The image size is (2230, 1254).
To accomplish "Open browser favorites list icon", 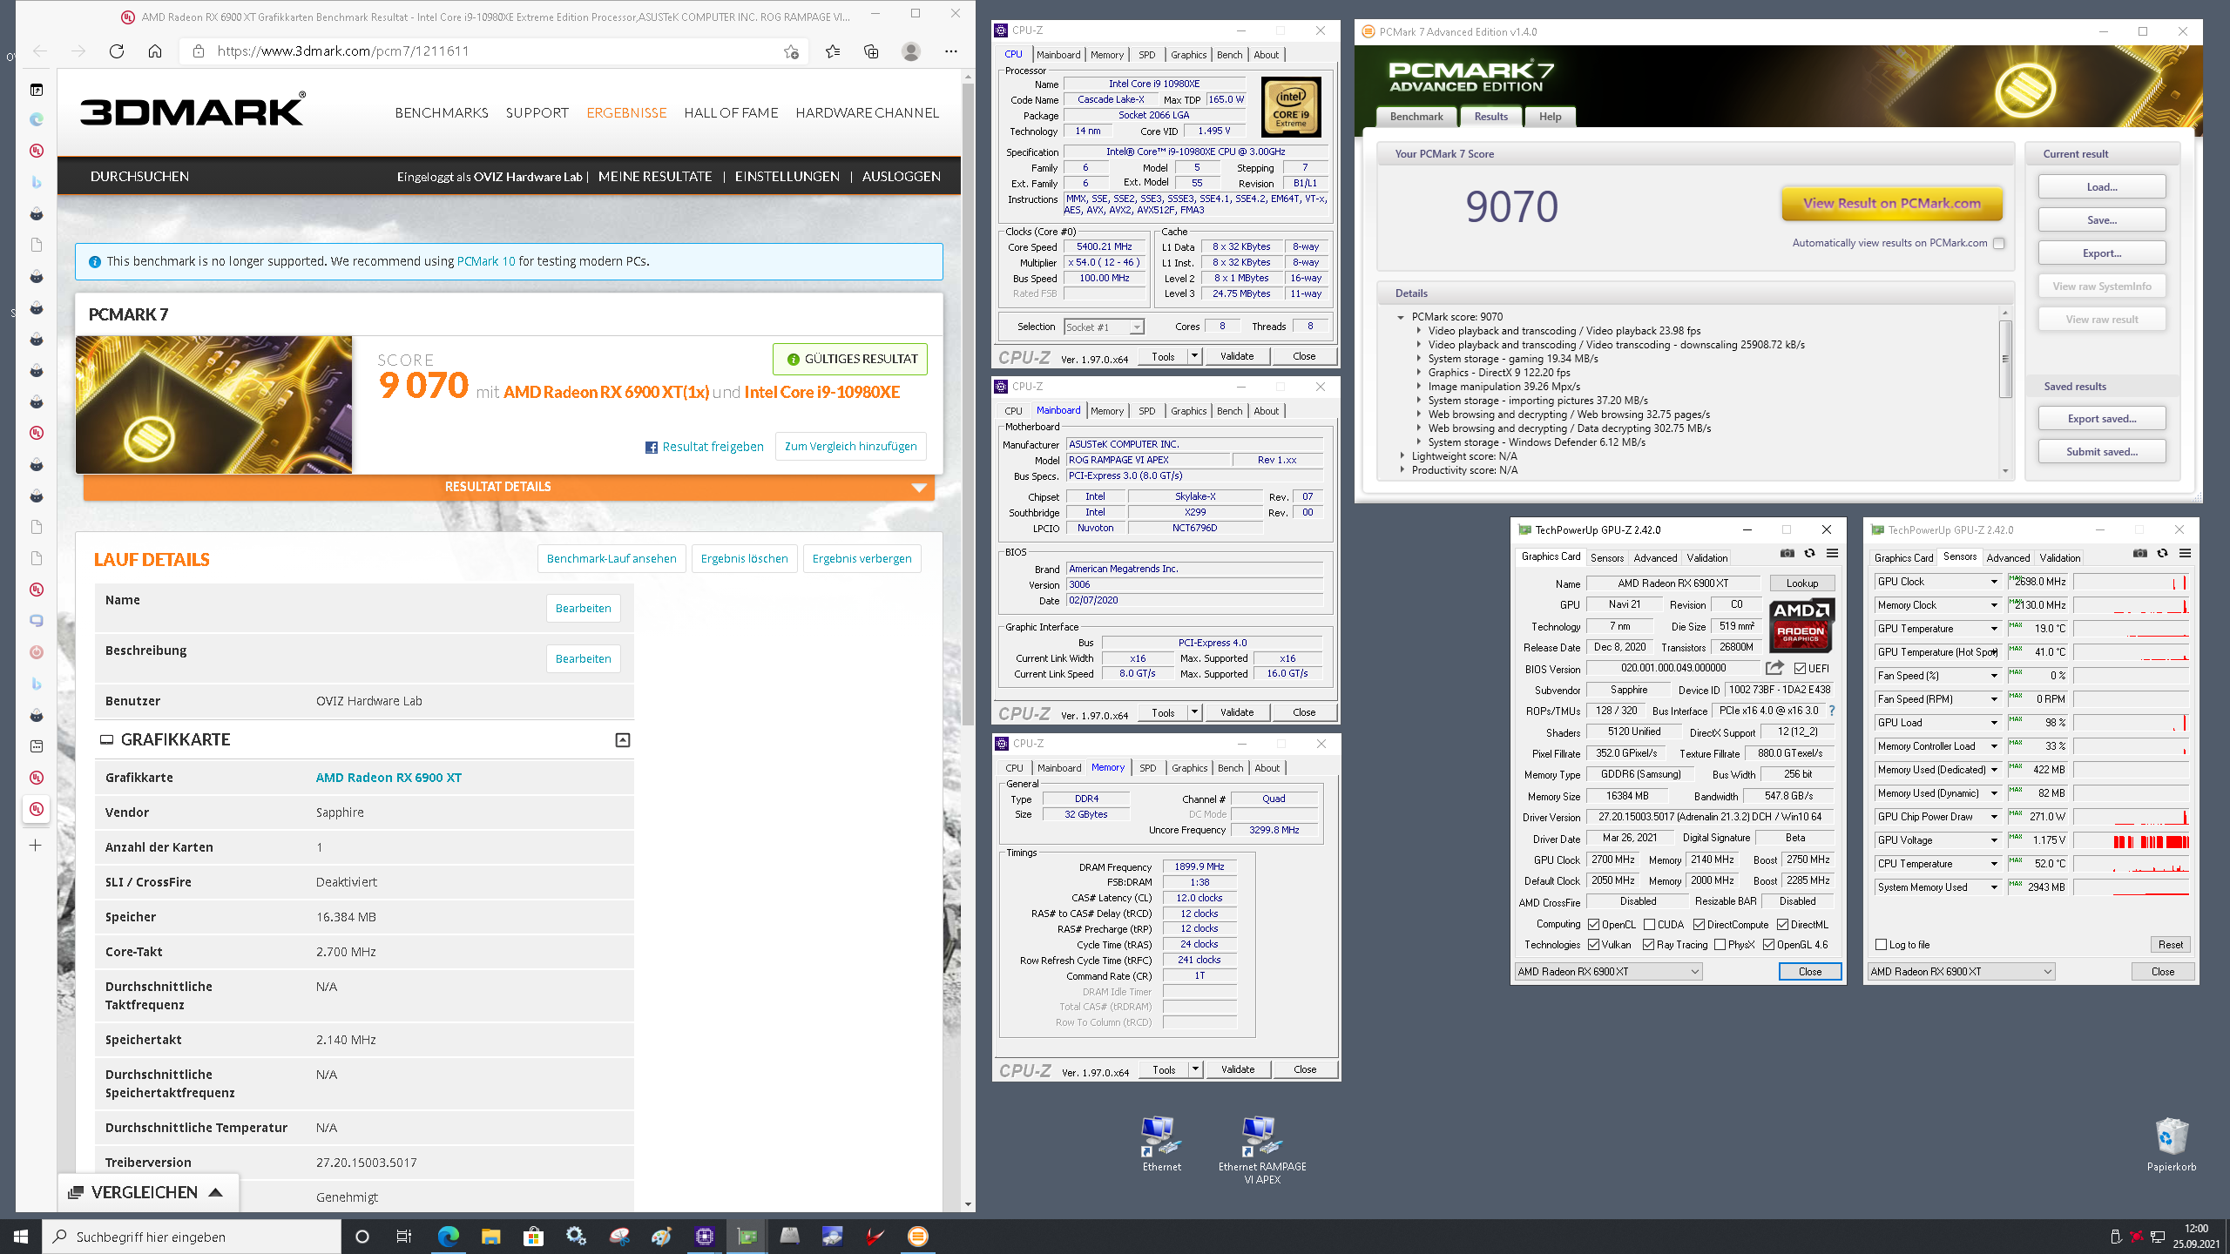I will [x=833, y=51].
